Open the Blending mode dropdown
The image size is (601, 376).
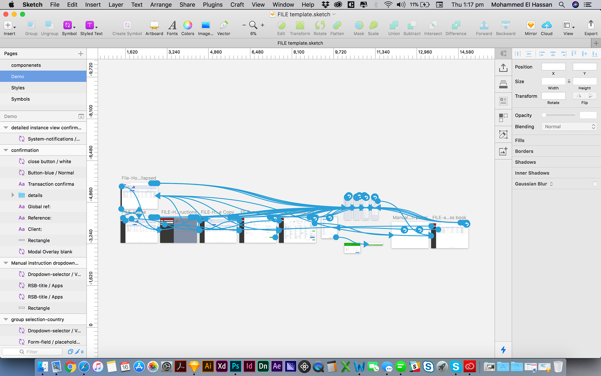coord(569,127)
